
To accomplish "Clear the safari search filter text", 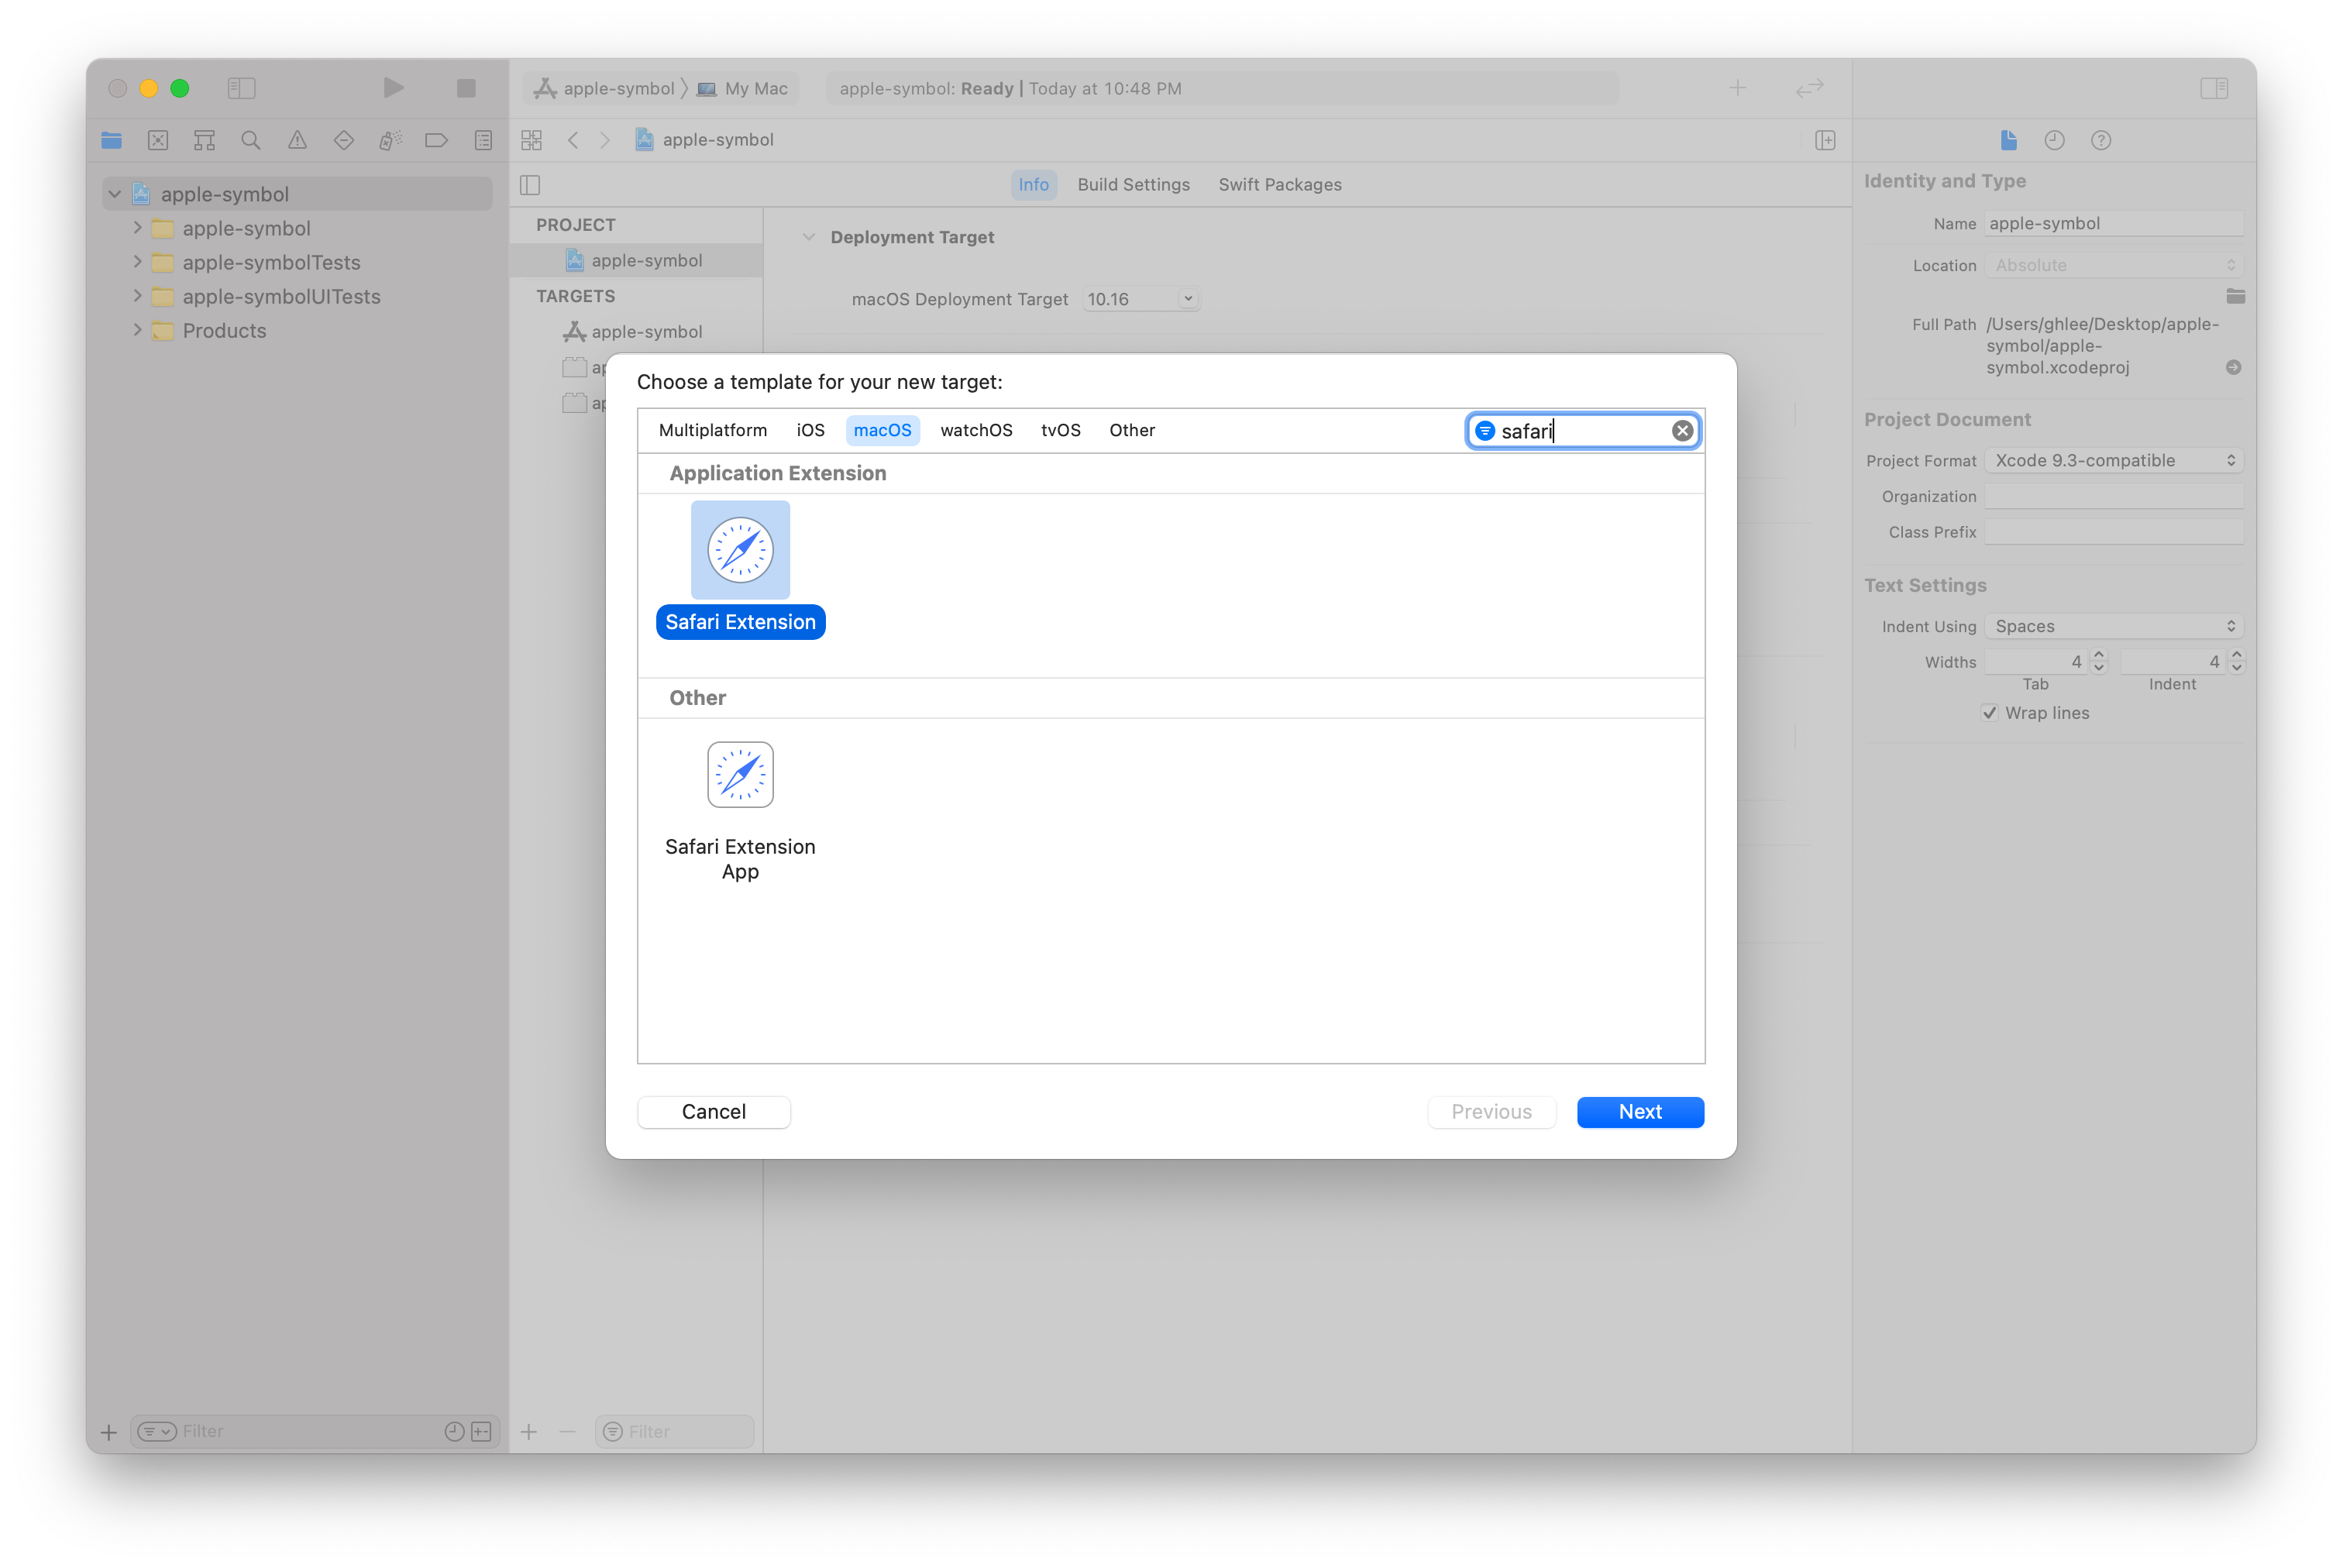I will (1682, 431).
